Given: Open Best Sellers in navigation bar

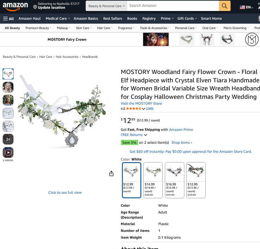Looking at the screenshot, I should coord(113,18).
